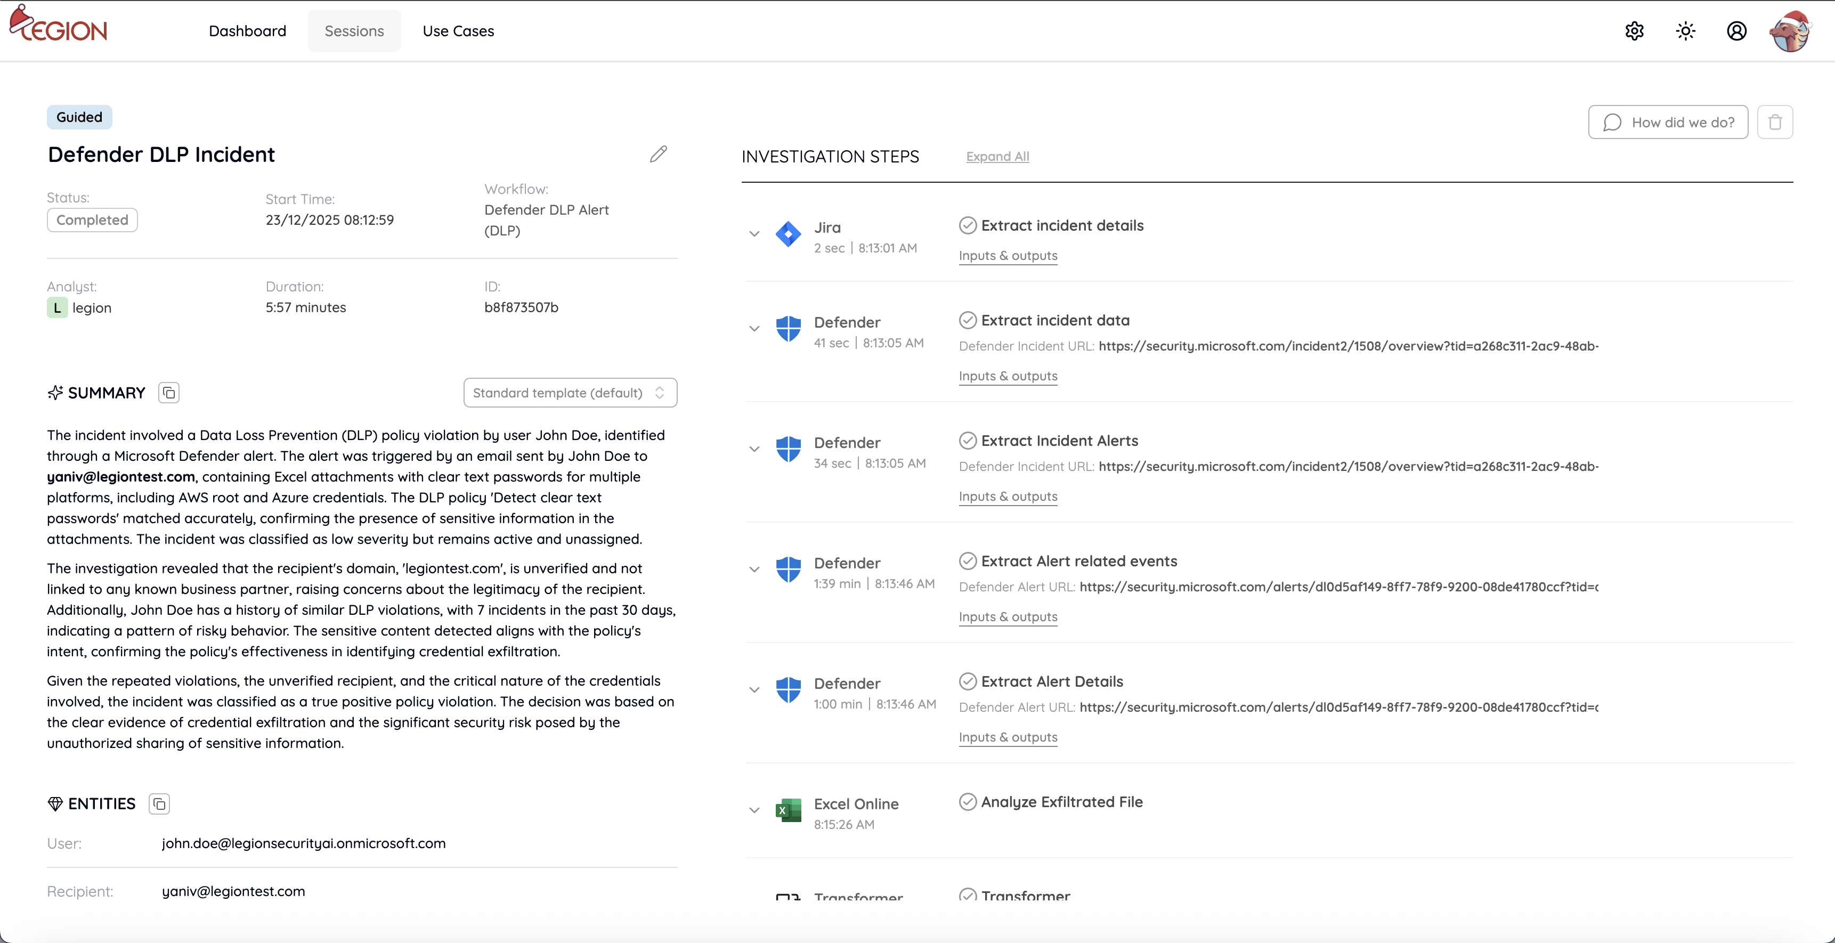The image size is (1835, 943).
Task: Expand the Jira step chevron
Action: [754, 234]
